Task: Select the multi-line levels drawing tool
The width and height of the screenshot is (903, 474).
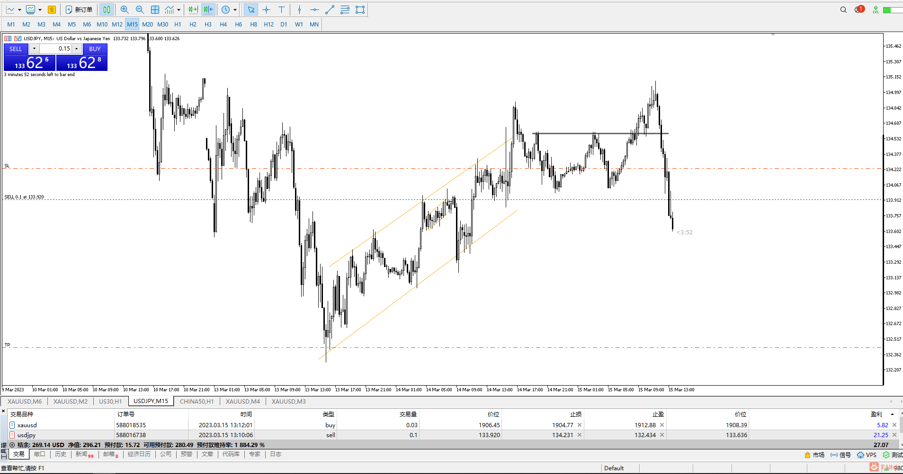Action: pos(345,9)
